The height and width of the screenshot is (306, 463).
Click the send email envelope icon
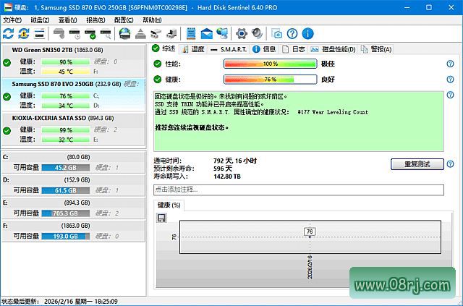coord(207,34)
